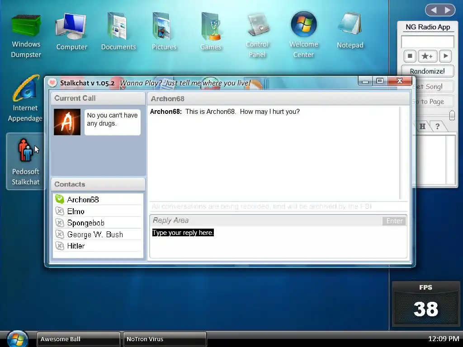Click the offline status icon beside Hitler
This screenshot has width=463, height=347.
(60, 246)
